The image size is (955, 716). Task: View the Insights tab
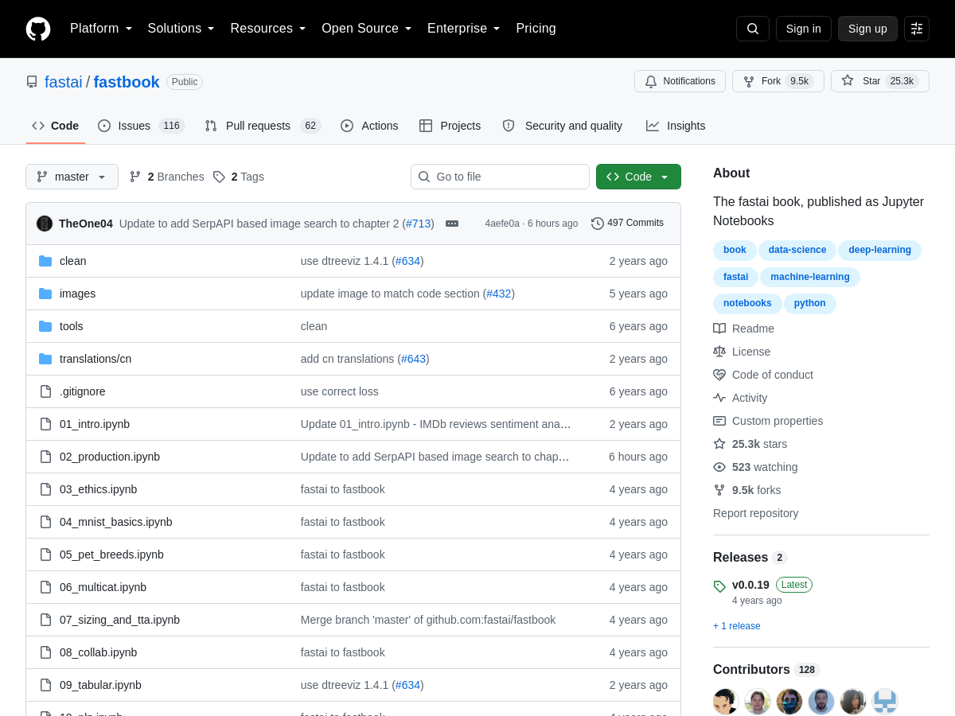coord(676,126)
